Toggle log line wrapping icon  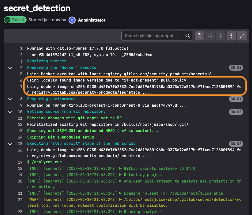[x=210, y=36]
